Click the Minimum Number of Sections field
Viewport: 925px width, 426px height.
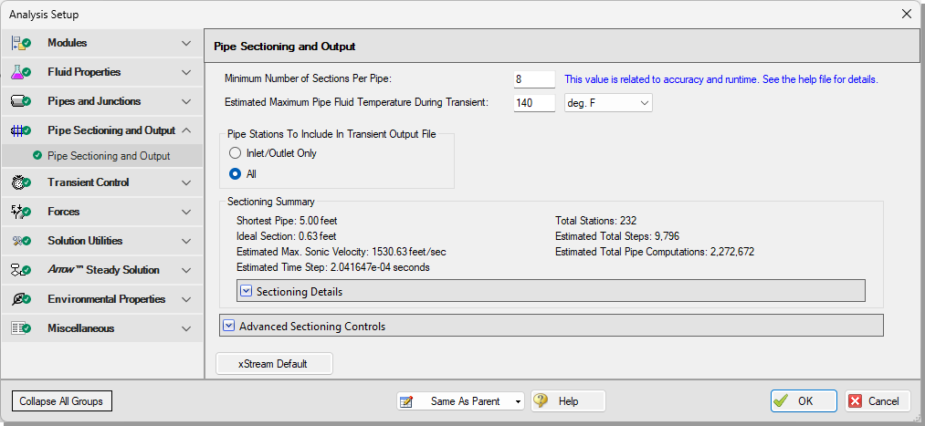pos(534,79)
